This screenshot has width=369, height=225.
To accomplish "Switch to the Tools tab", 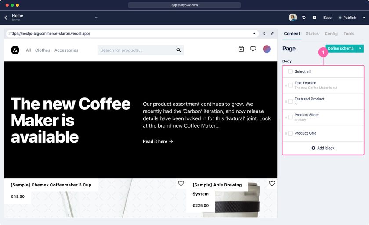I will 348,34.
